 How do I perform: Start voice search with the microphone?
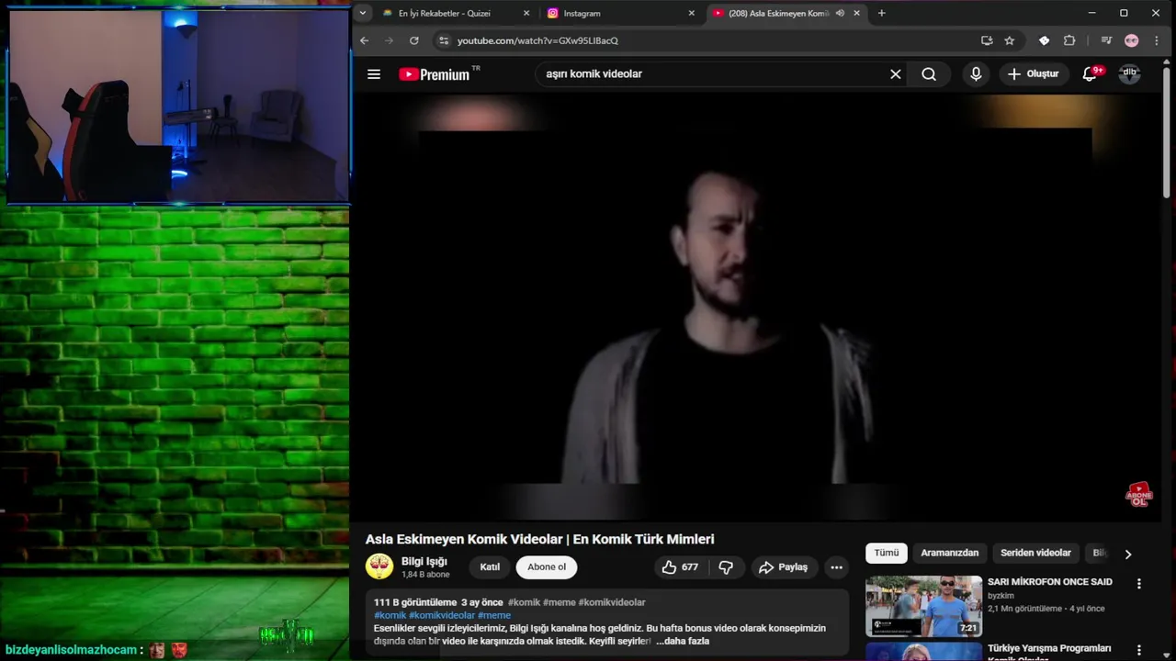976,74
